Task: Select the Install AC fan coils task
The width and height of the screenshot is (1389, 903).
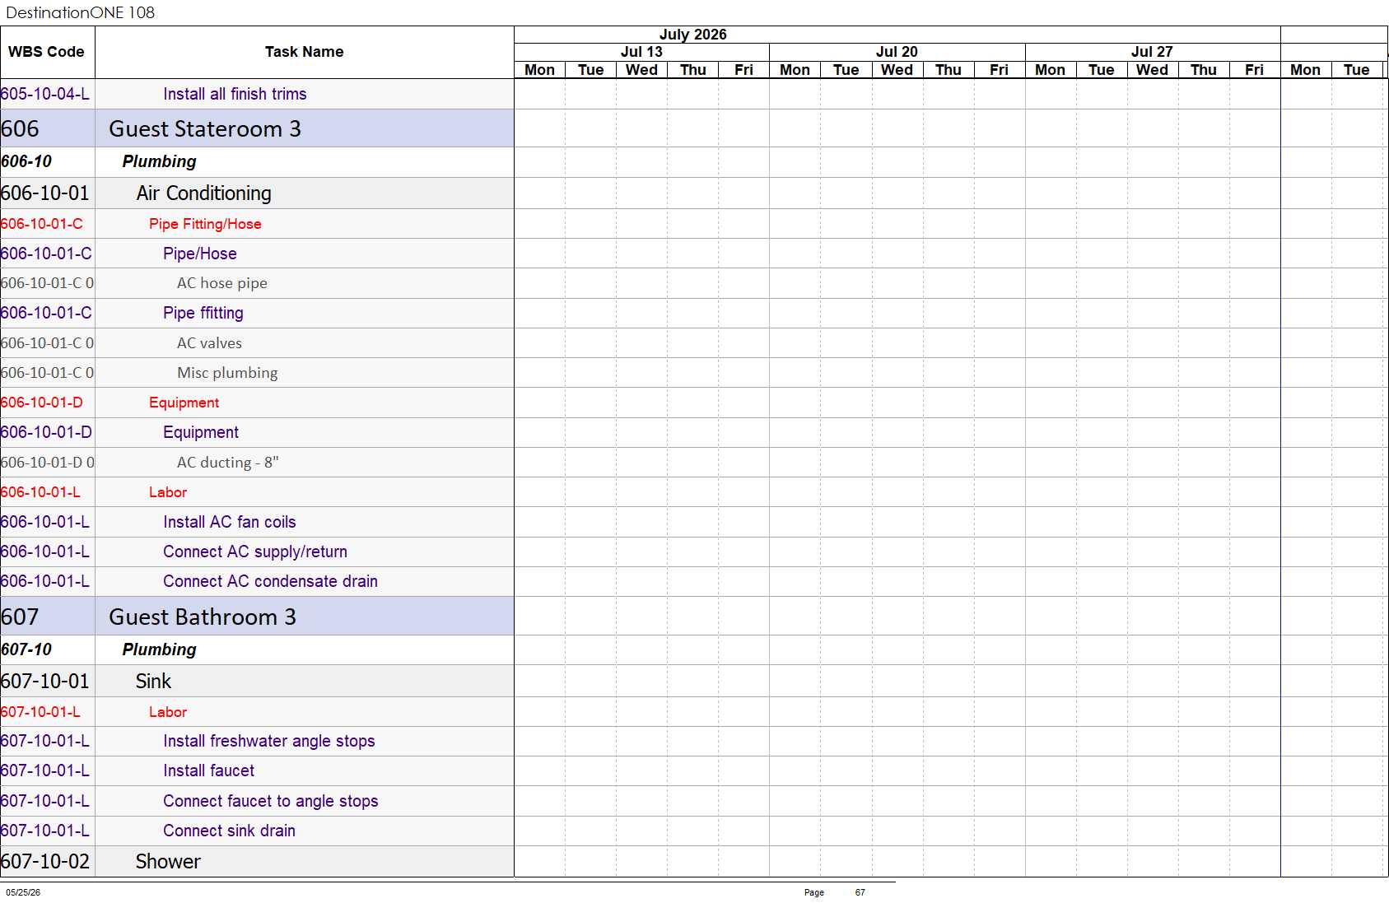Action: (229, 522)
